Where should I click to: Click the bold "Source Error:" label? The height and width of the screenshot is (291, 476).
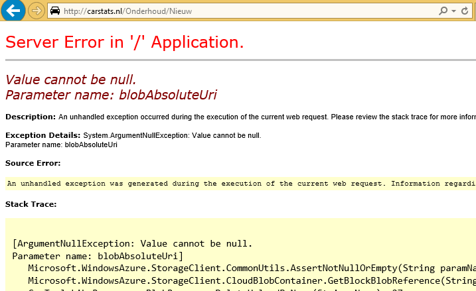click(x=33, y=163)
